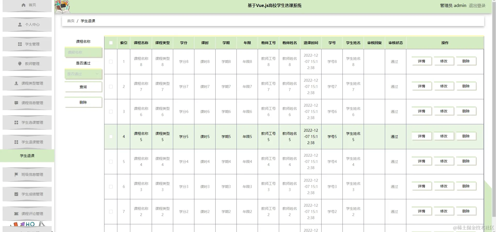This screenshot has height=232, width=496.
Task: Click the grid icon beside 学生管理
Action: click(20, 44)
